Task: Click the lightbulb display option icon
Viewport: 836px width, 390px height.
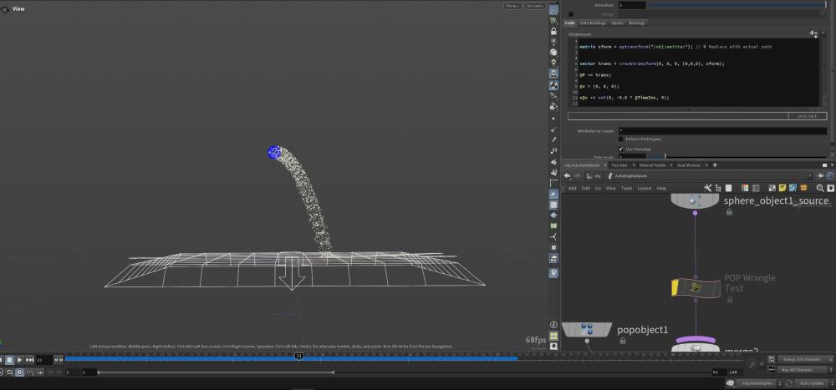Action: point(554,63)
